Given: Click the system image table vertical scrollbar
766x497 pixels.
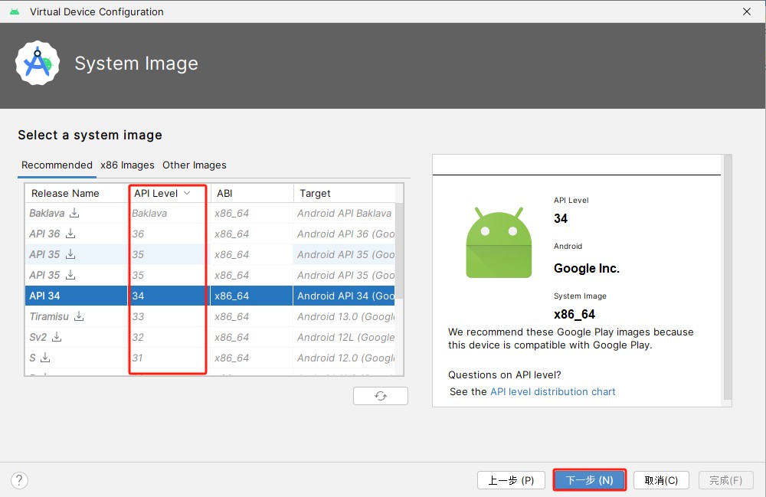Looking at the screenshot, I should click(x=398, y=250).
